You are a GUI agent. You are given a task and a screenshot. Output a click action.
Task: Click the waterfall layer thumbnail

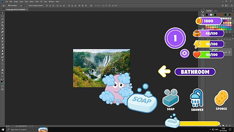(x=214, y=50)
